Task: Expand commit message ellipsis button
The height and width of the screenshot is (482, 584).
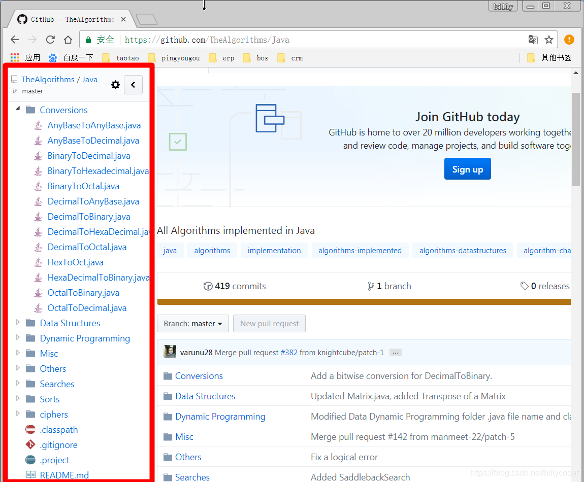Action: 396,353
